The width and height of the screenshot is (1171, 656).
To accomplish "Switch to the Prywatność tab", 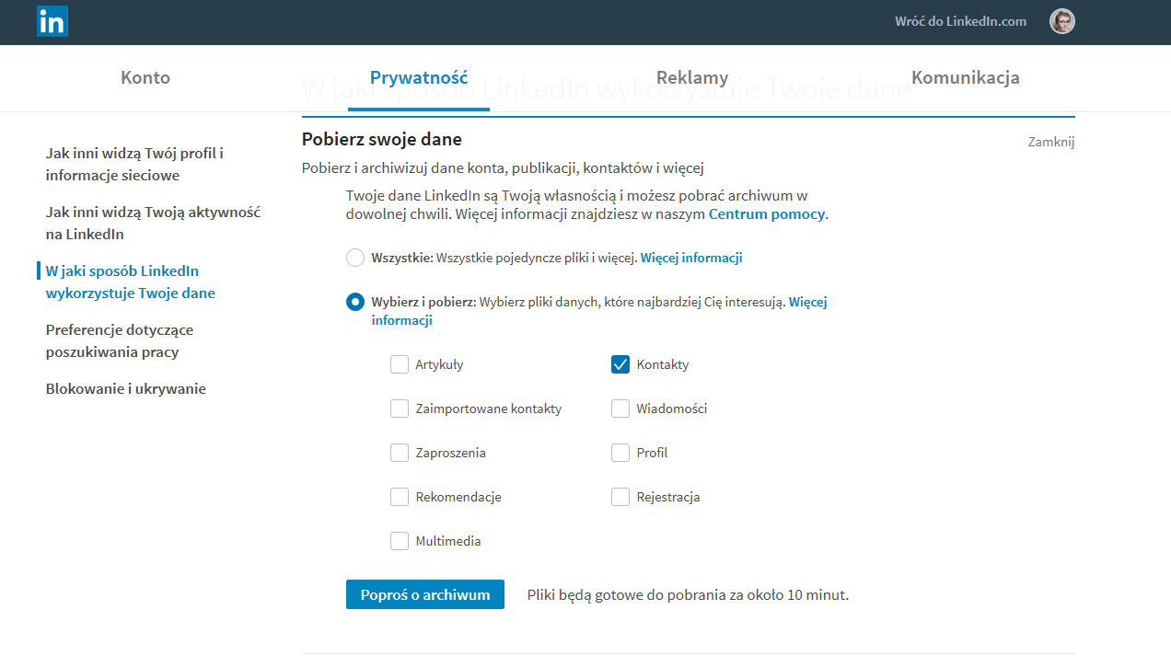I will pos(419,77).
